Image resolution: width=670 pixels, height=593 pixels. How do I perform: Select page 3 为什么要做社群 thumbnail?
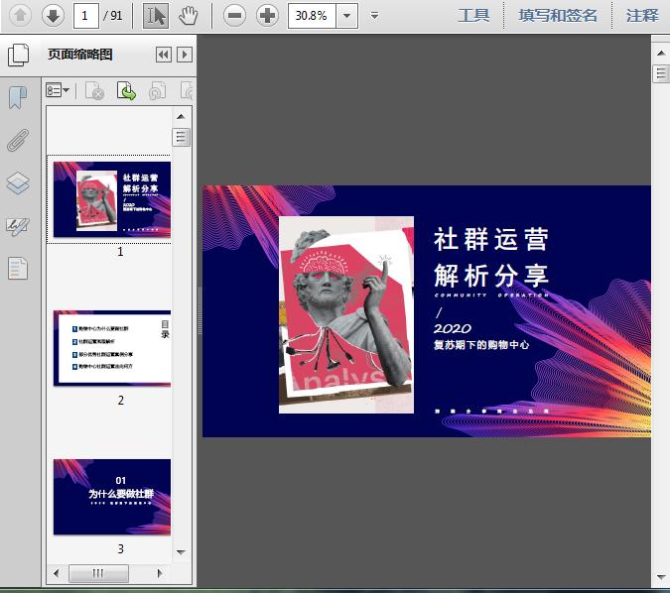[x=112, y=497]
